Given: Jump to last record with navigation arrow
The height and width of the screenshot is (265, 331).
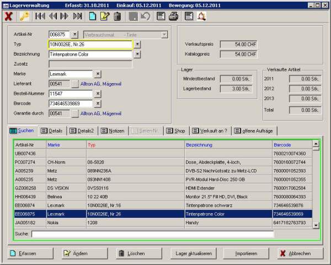Looking at the screenshot, I should [x=78, y=16].
